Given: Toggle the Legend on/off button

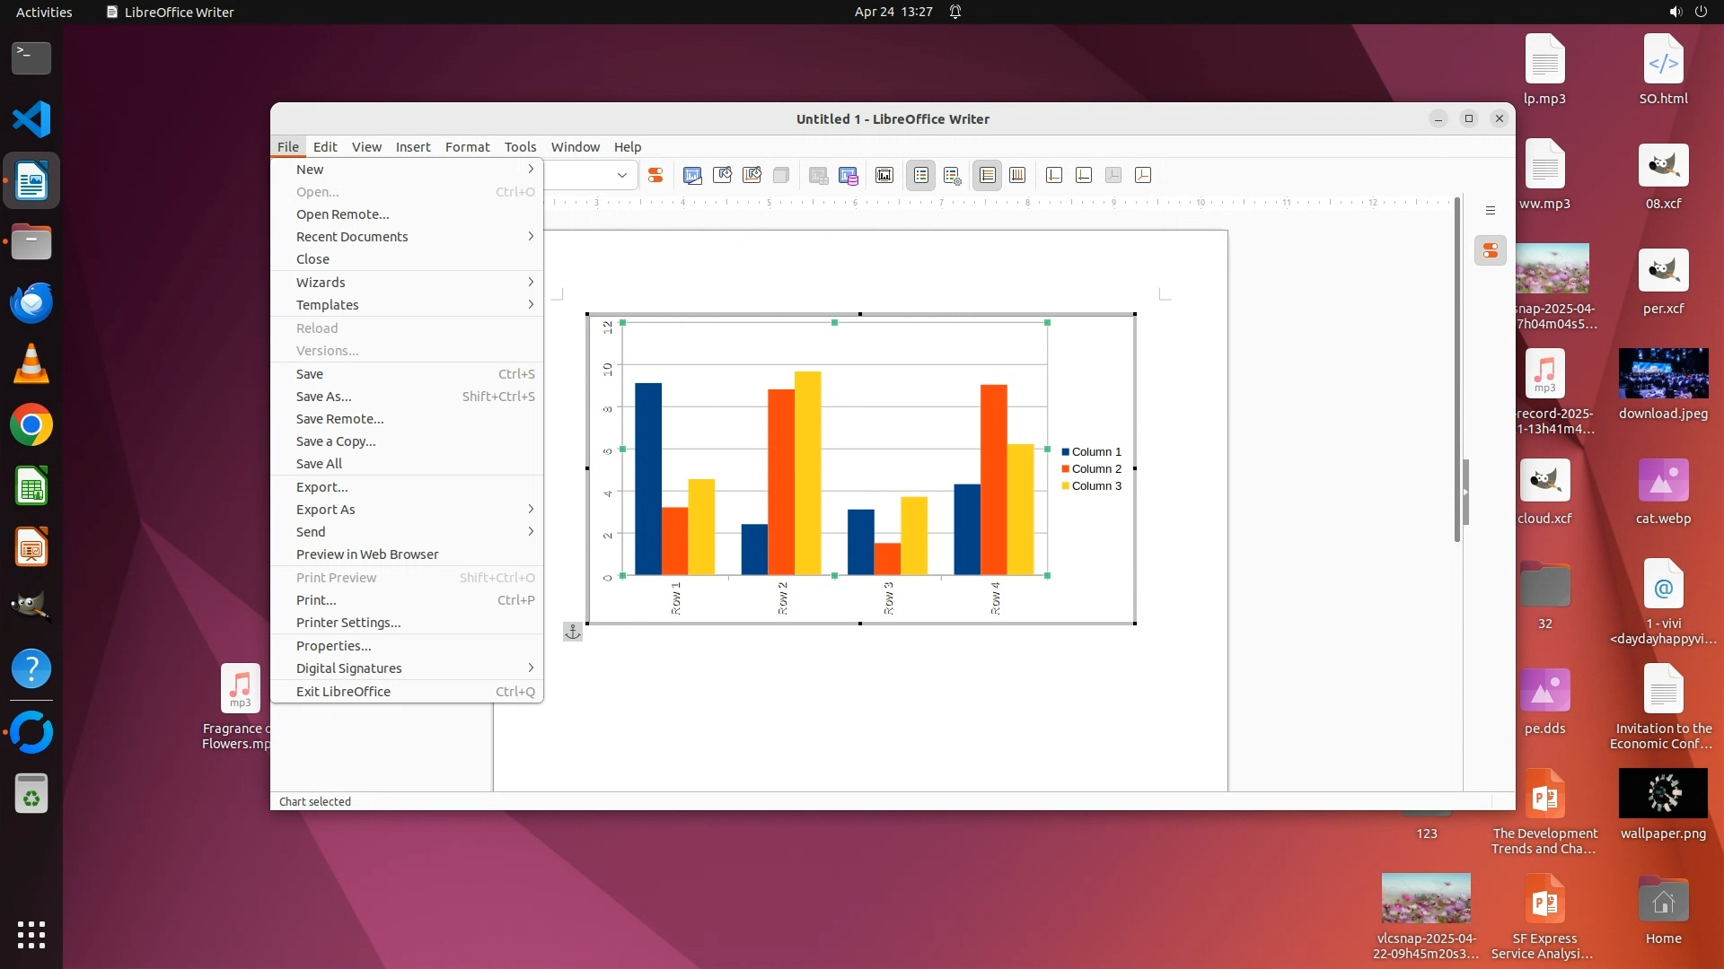Looking at the screenshot, I should click(921, 176).
